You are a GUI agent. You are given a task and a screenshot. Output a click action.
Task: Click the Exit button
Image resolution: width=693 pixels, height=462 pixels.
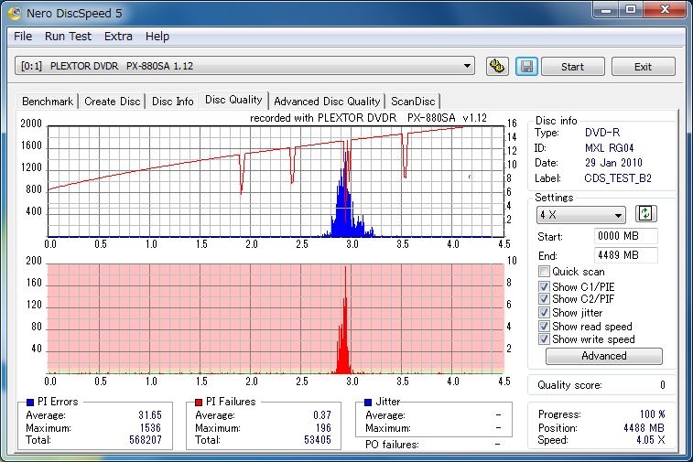(x=643, y=67)
